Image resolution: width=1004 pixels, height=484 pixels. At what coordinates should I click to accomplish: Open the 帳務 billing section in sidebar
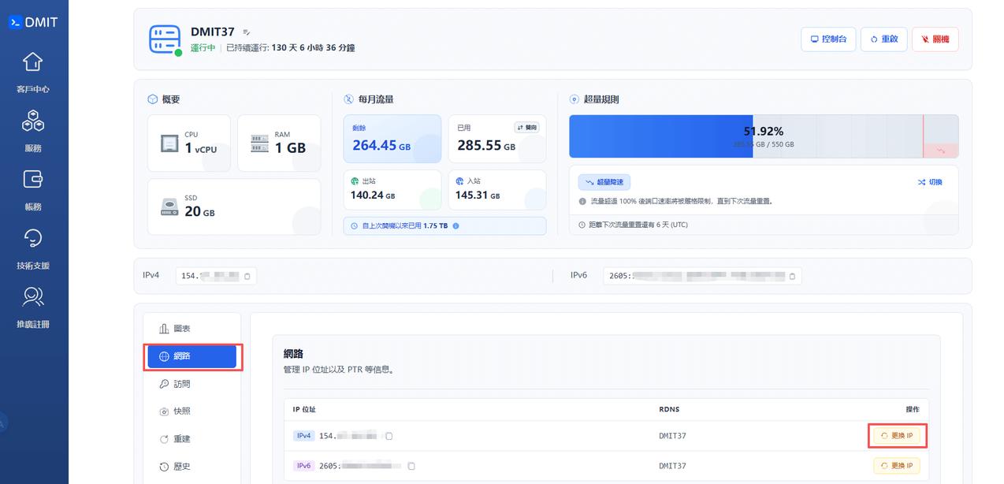[33, 189]
